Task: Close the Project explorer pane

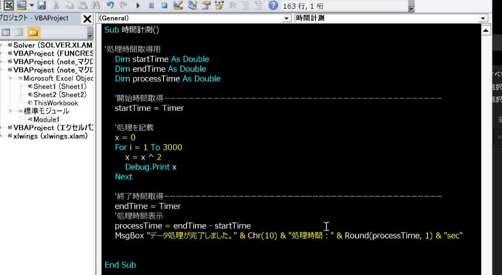Action: [x=87, y=19]
